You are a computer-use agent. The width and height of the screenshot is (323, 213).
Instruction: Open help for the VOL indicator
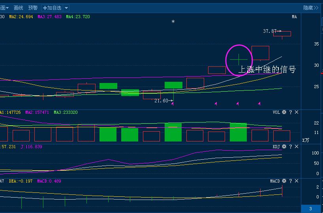pos(291,112)
